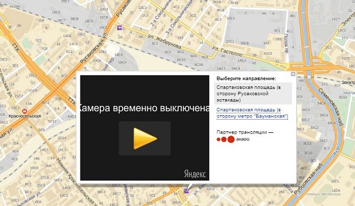Click the Красносельская station label
This screenshot has height=206, width=355.
click(x=24, y=116)
